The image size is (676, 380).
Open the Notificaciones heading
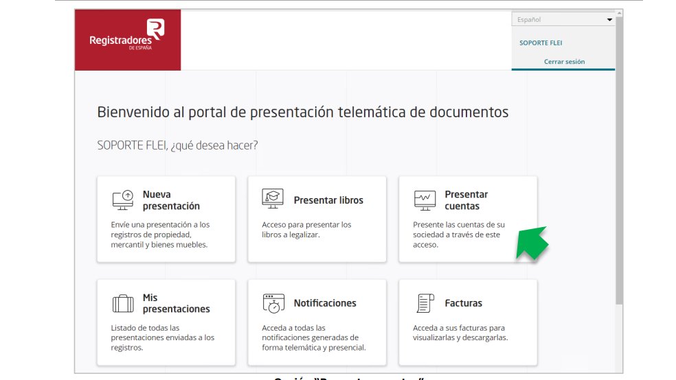(325, 303)
